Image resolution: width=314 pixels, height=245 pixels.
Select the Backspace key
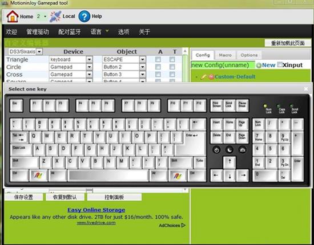tap(198, 124)
